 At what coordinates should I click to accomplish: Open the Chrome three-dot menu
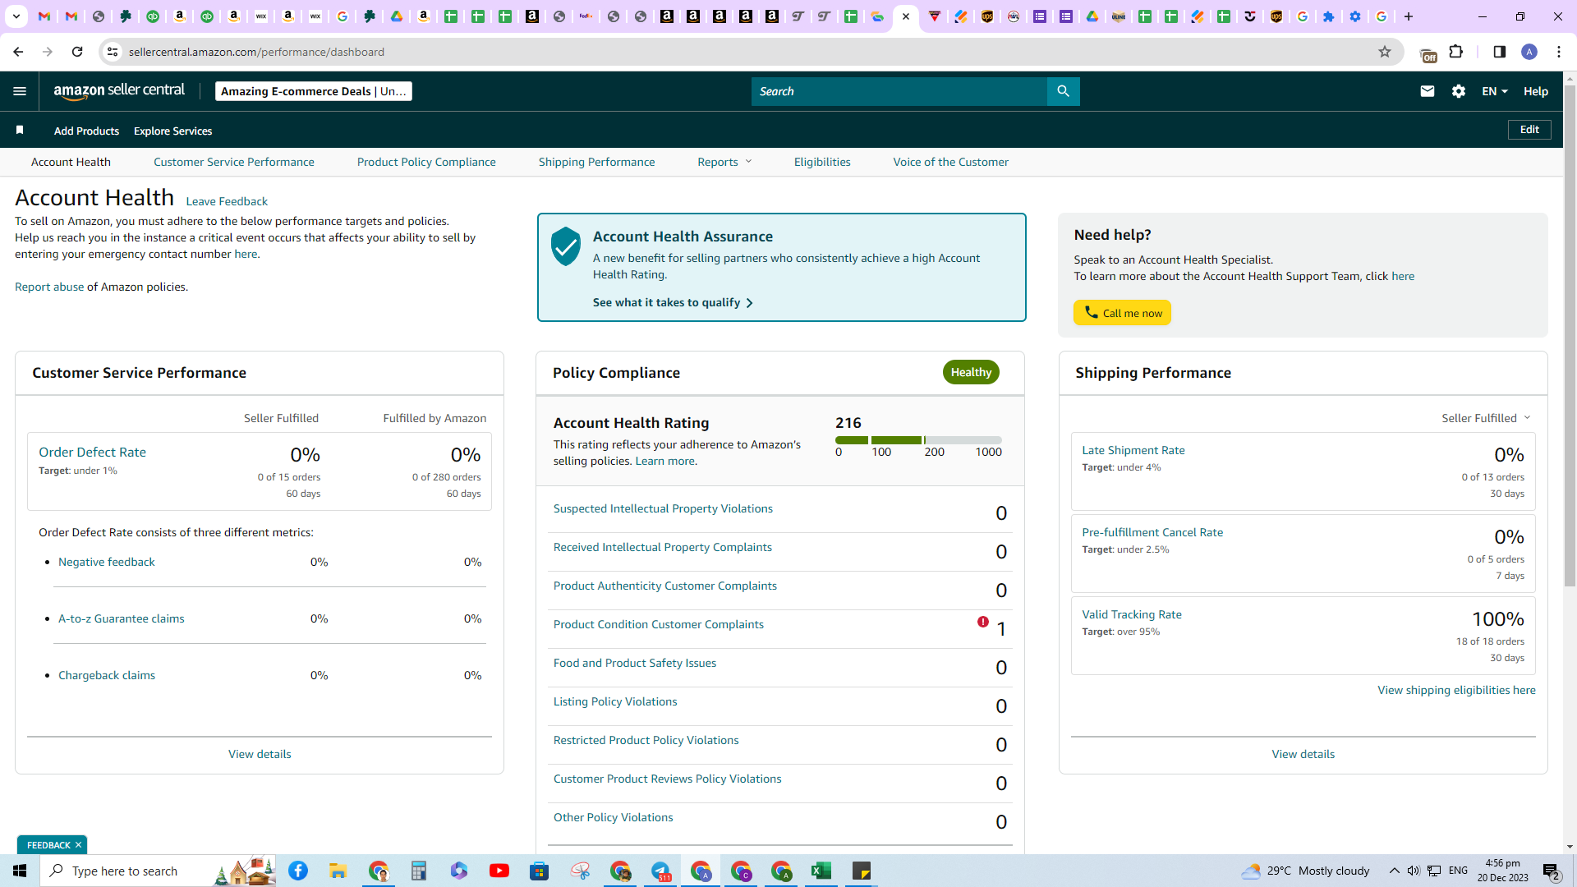tap(1559, 52)
